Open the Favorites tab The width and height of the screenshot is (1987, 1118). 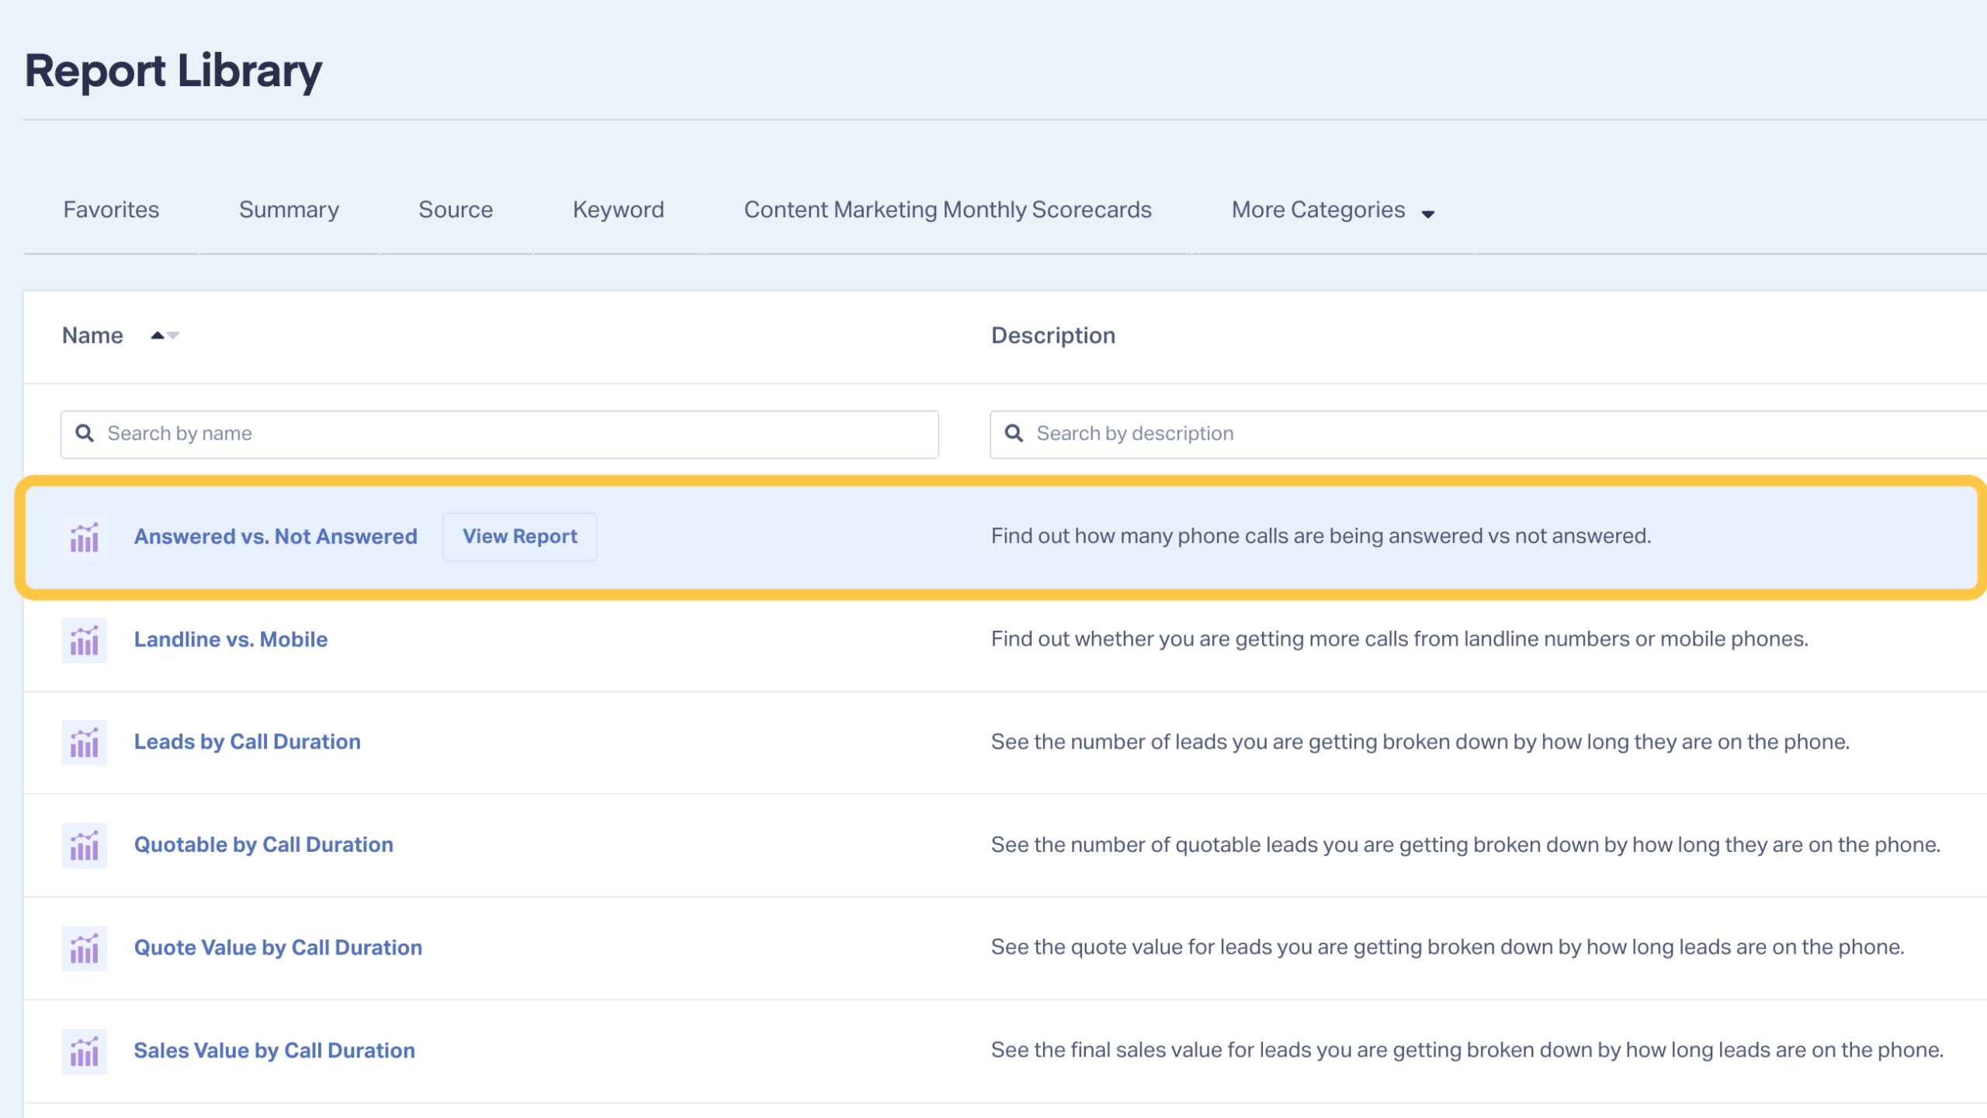[x=111, y=209]
